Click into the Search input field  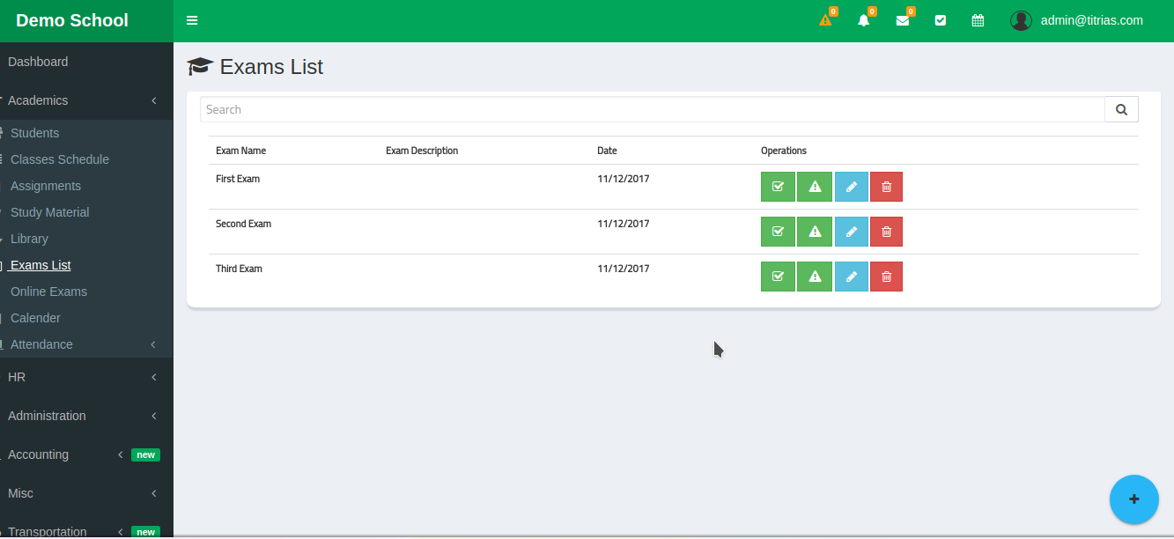tap(653, 109)
